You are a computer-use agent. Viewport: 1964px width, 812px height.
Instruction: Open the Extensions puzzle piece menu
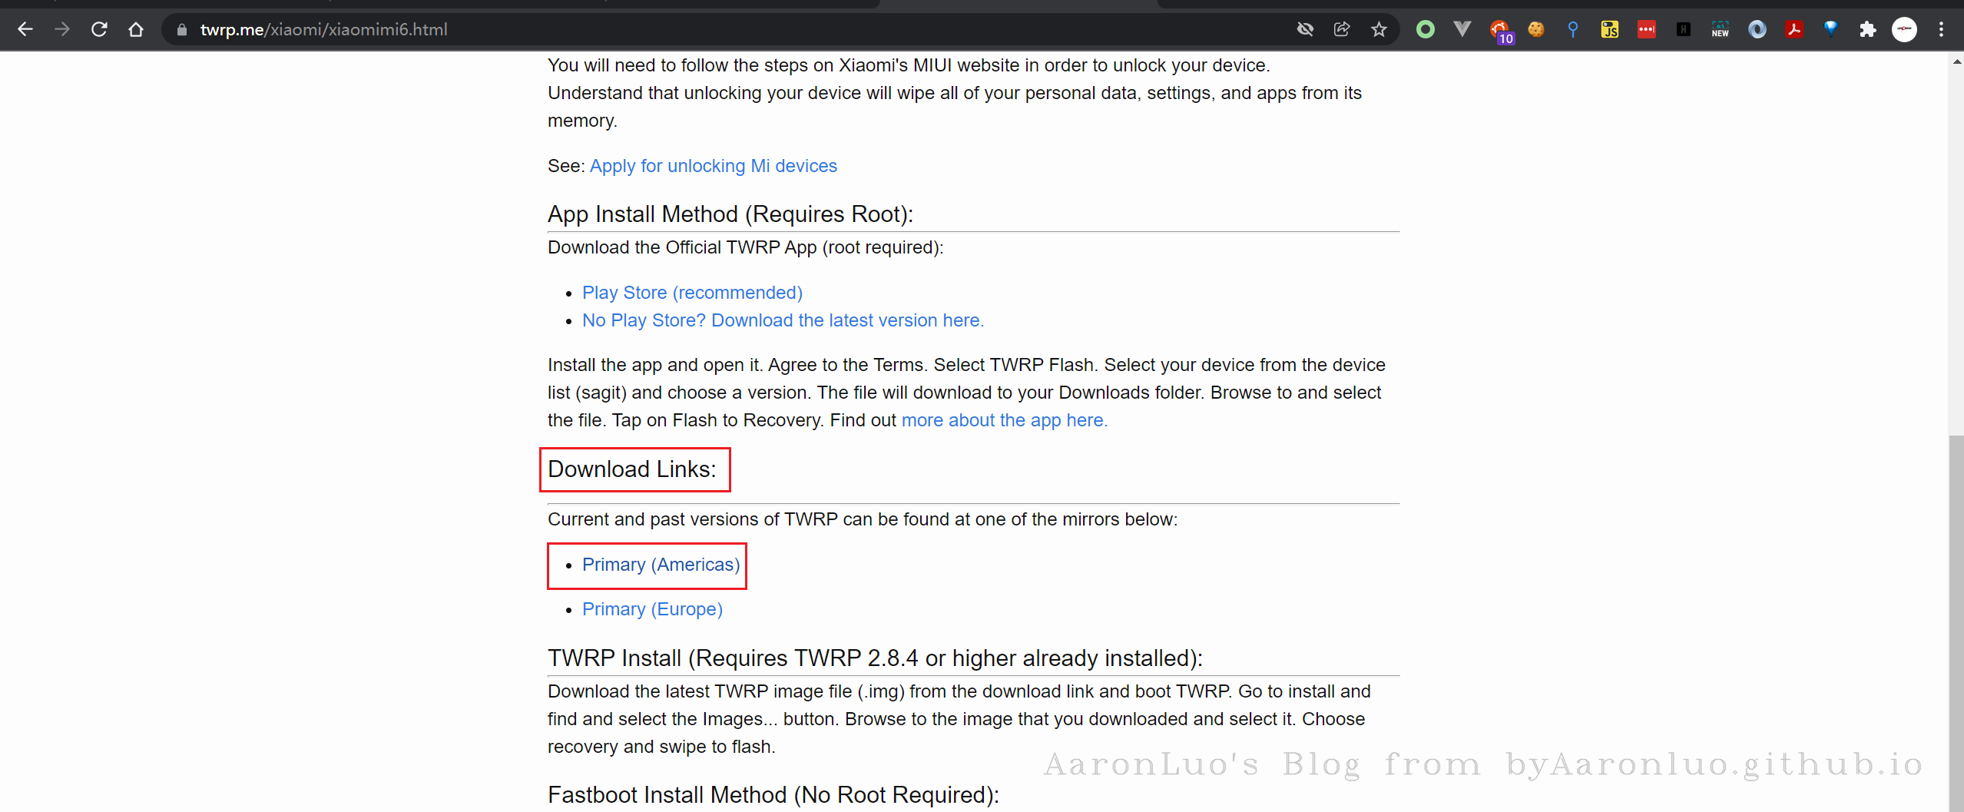pyautogui.click(x=1867, y=30)
